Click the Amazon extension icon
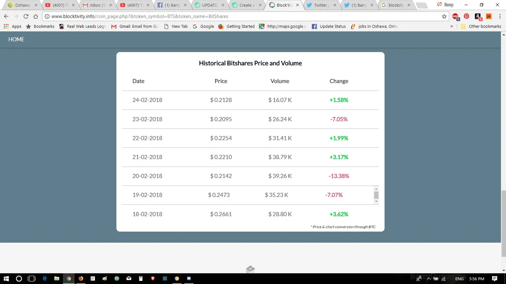 tap(478, 16)
